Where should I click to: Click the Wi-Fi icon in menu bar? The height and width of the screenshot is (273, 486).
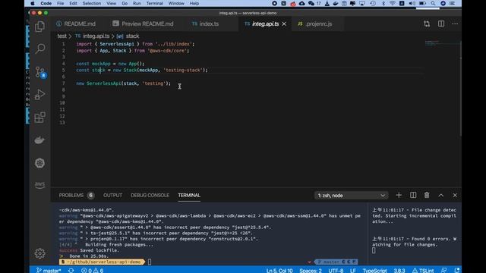(x=392, y=3)
